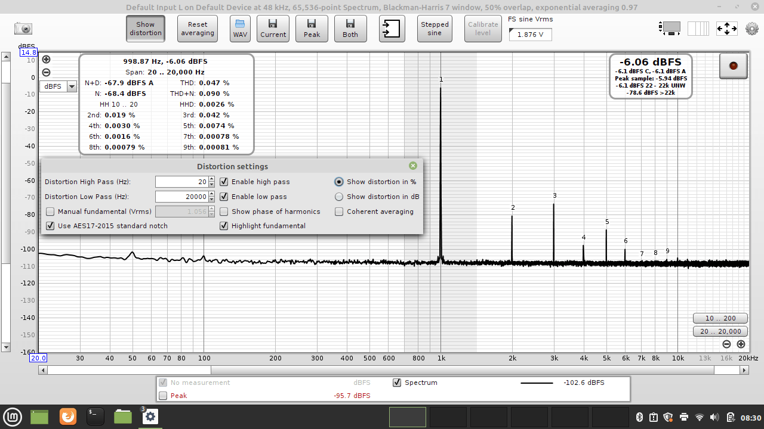Click the 14.8 top axis limit box
This screenshot has width=764, height=429.
click(x=29, y=52)
